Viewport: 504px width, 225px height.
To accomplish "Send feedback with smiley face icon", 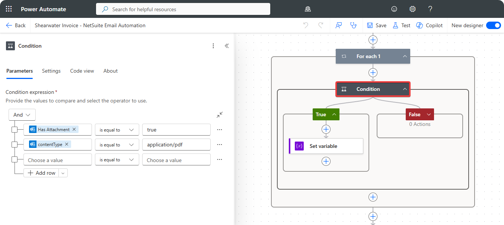I will (x=394, y=9).
